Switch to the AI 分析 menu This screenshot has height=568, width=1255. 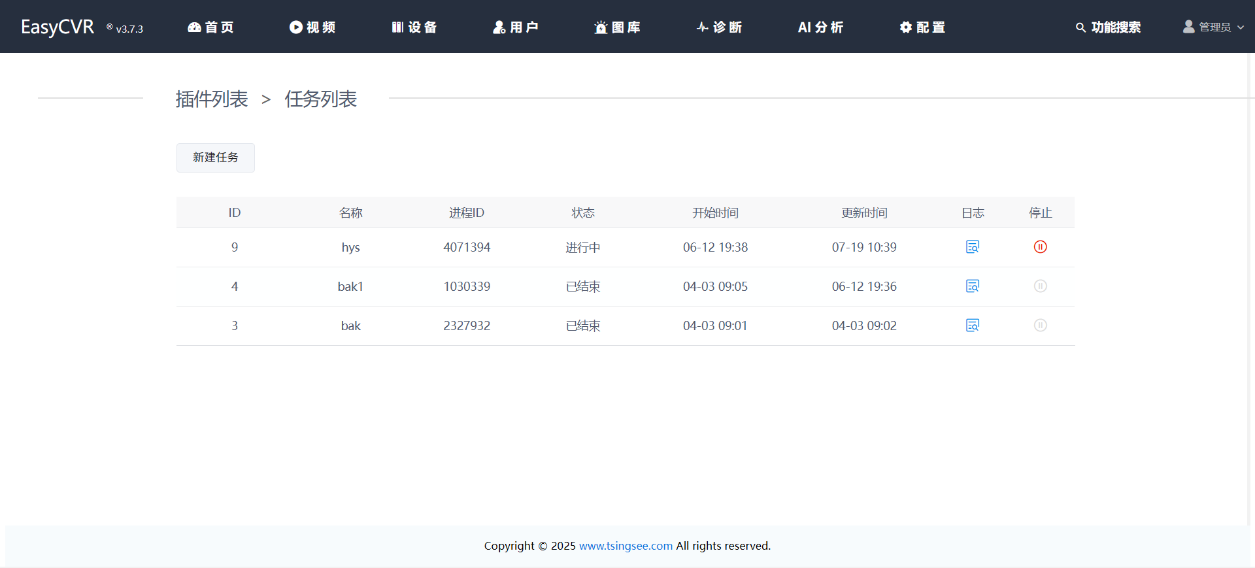(820, 27)
